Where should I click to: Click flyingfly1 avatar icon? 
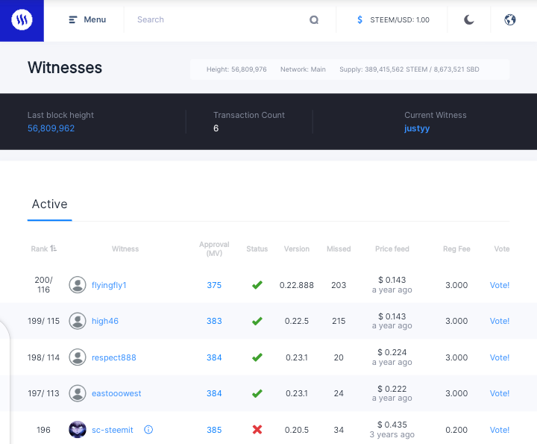point(78,285)
